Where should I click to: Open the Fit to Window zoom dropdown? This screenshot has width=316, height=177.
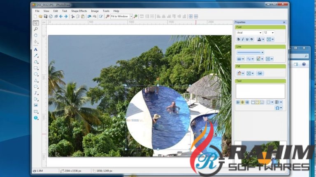pyautogui.click(x=131, y=16)
